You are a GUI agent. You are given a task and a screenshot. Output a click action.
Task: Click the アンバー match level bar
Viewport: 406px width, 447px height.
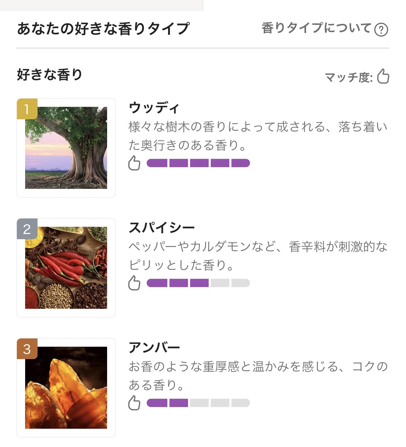click(x=198, y=403)
